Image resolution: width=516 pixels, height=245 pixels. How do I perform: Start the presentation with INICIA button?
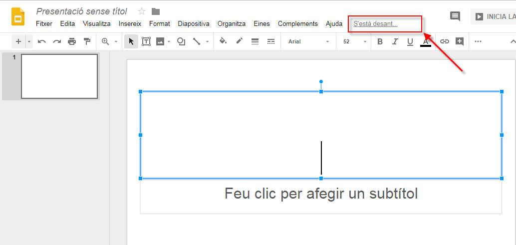[x=493, y=16]
